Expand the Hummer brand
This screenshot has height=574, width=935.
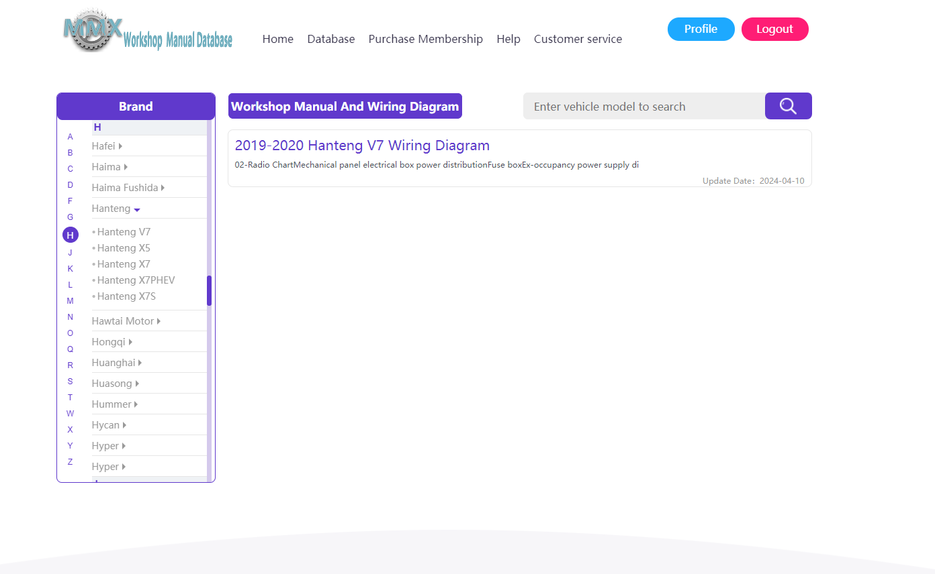115,404
